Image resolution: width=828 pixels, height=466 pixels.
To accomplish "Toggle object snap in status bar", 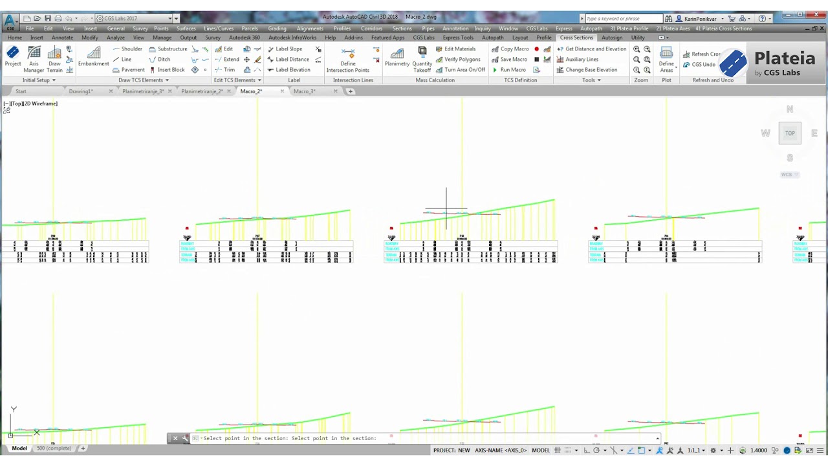I will [641, 450].
